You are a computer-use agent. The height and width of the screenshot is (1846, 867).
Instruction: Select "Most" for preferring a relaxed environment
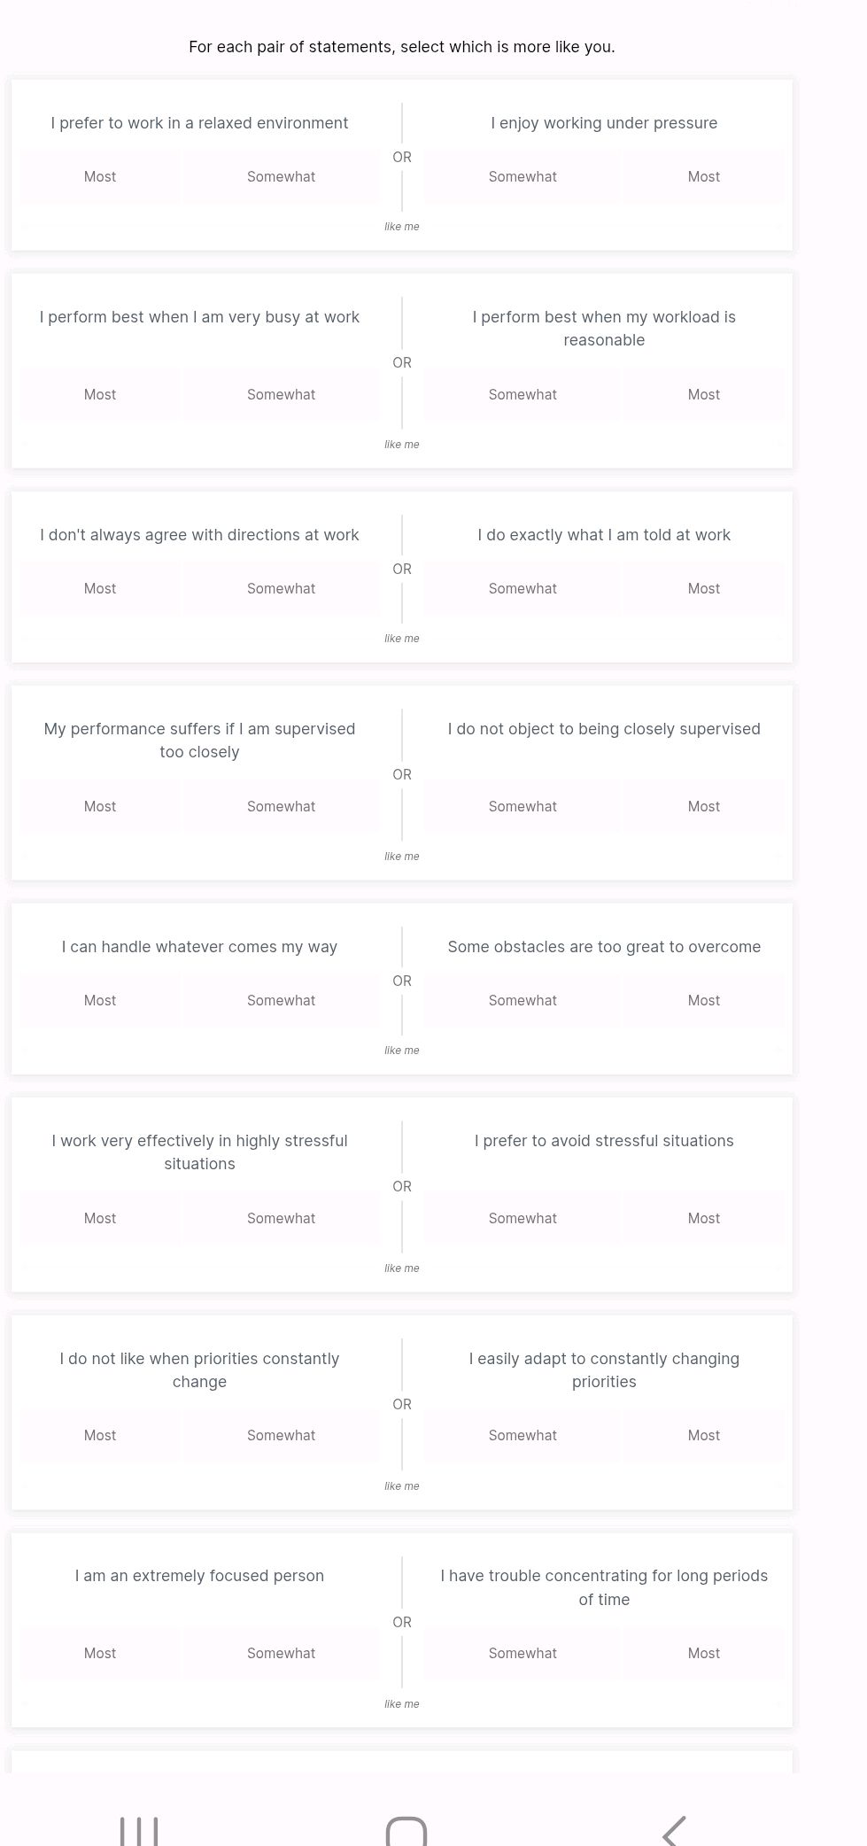[99, 176]
